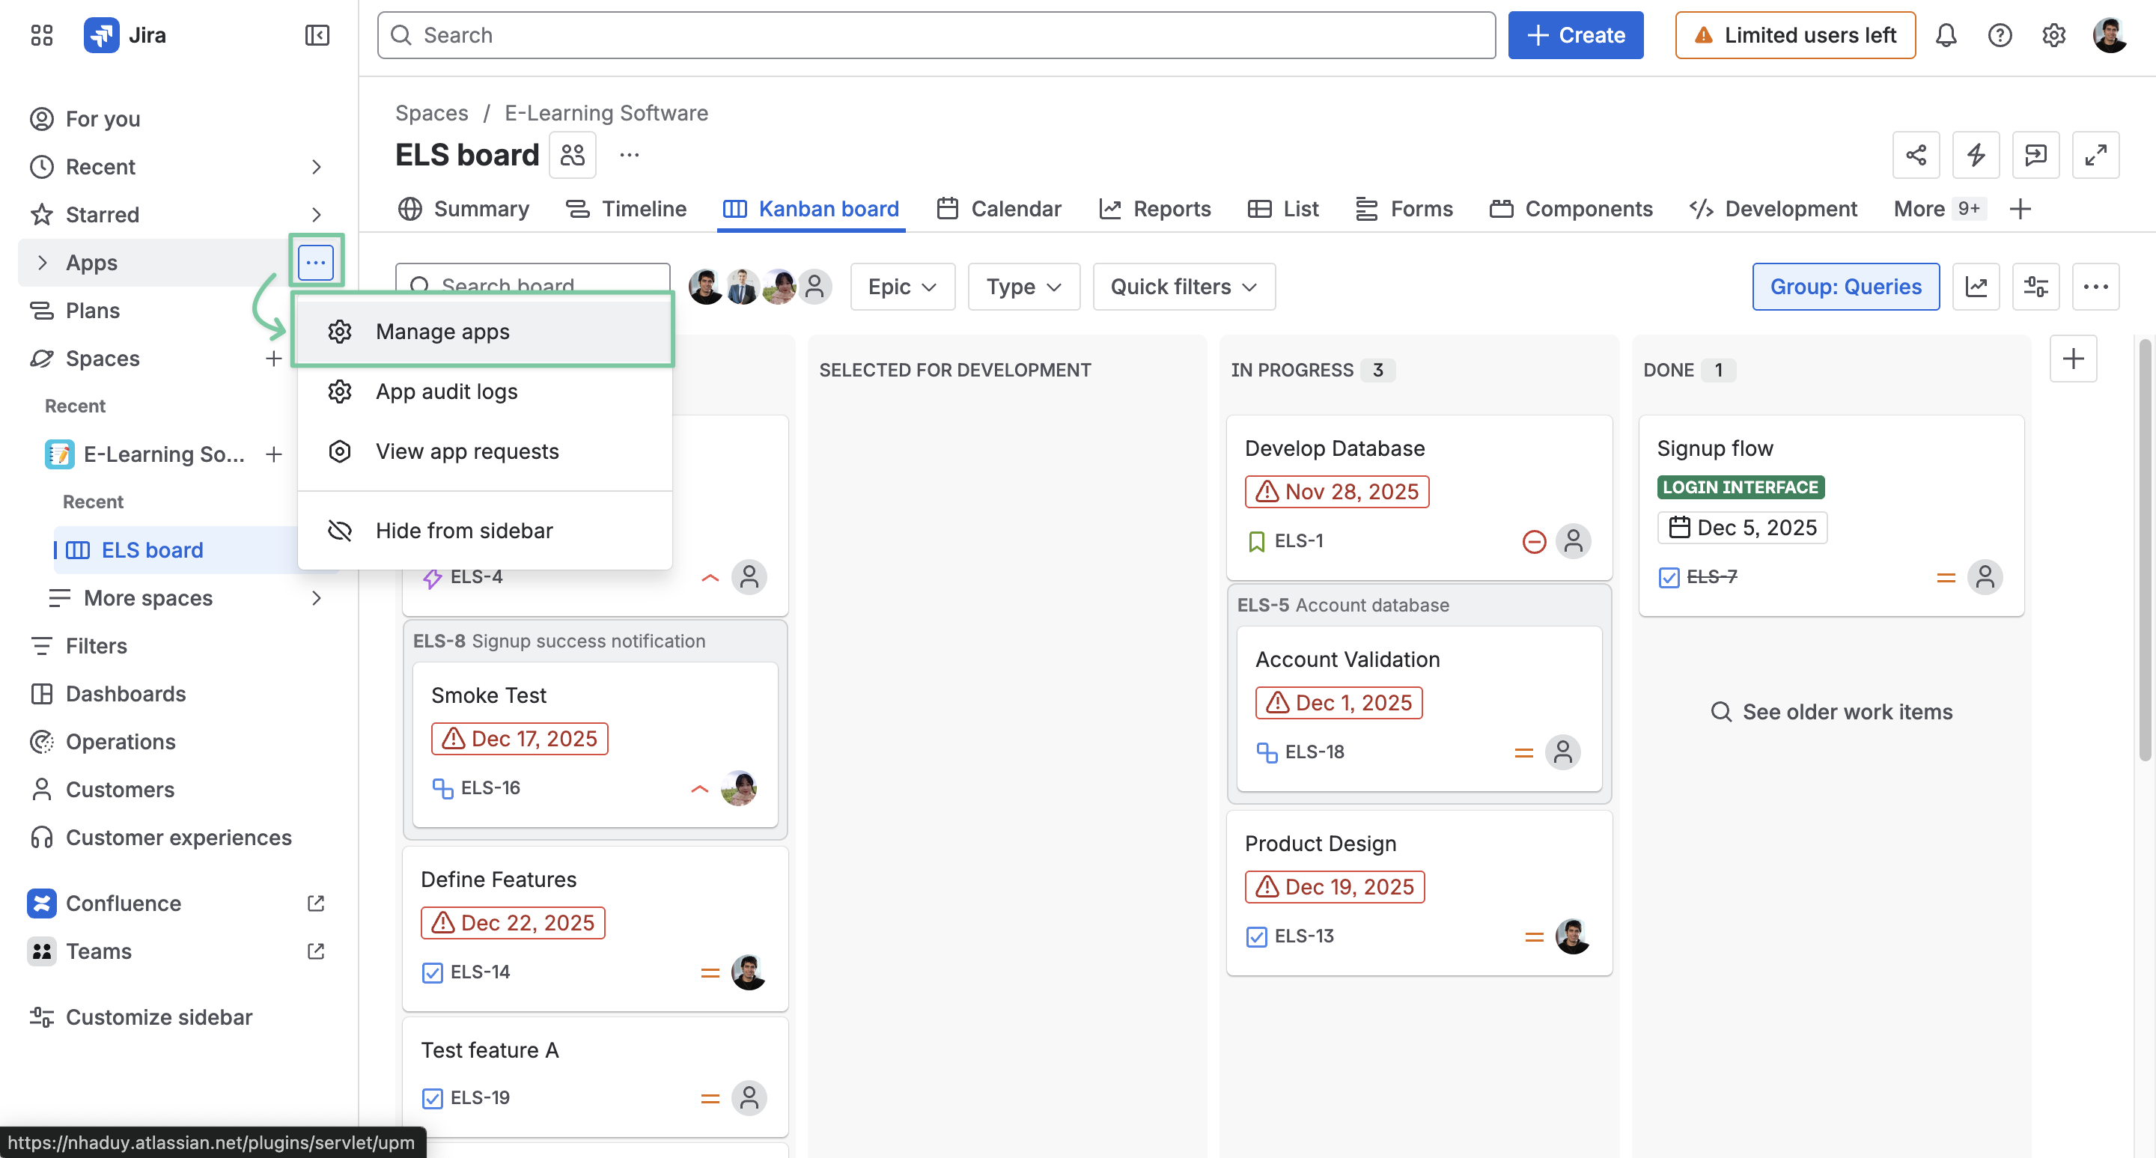
Task: Open board insights chart icon
Action: [x=1976, y=287]
